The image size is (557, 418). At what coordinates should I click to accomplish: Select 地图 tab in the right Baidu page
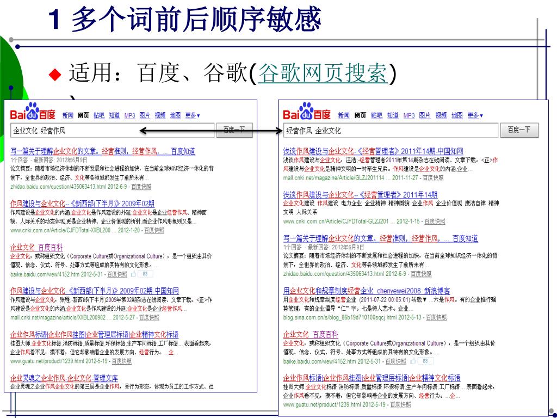tap(457, 115)
